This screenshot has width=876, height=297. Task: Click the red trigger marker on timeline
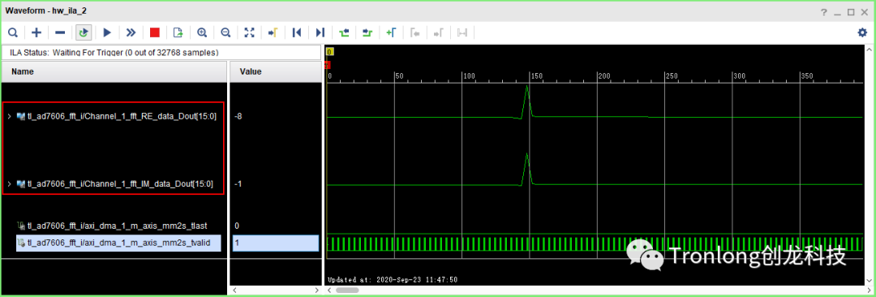(328, 65)
